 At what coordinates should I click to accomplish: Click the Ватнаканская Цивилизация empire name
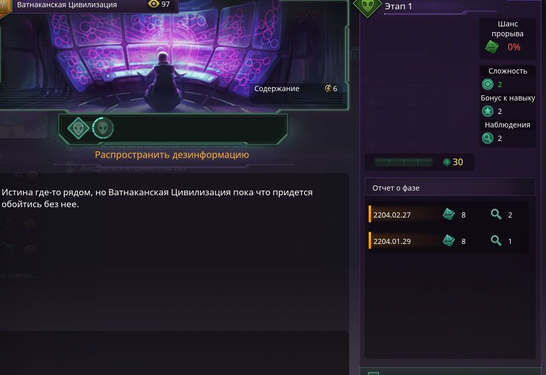[67, 5]
